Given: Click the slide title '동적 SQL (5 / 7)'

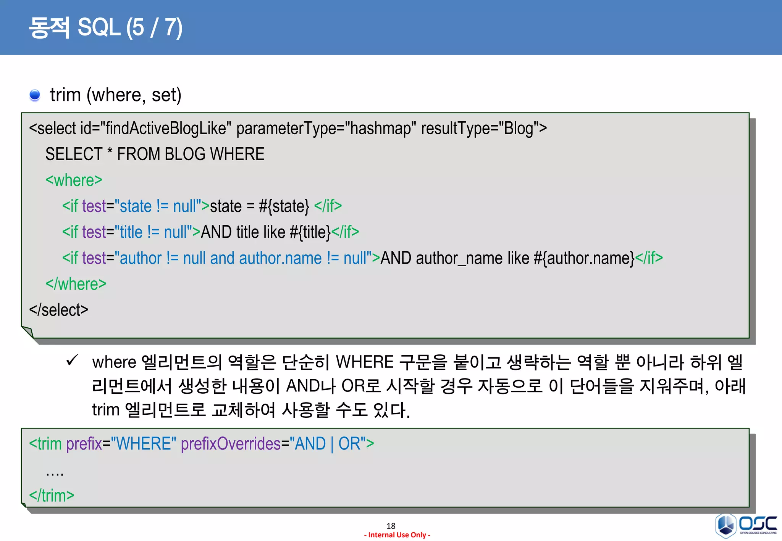Looking at the screenshot, I should (x=106, y=27).
